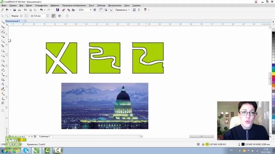
Task: Select the Zoom tool magnifier icon
Action: [3, 36]
